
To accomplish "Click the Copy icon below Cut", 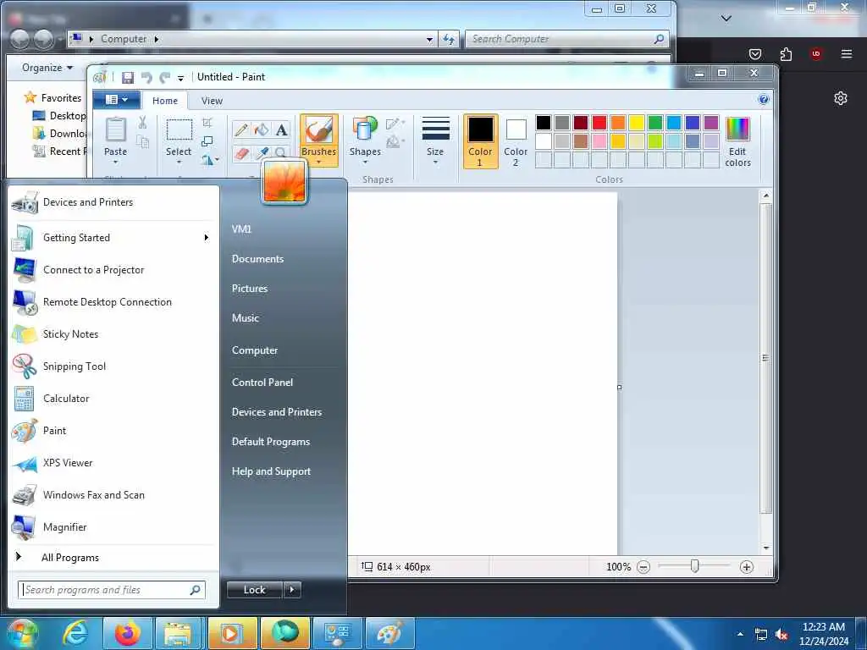I will pyautogui.click(x=142, y=142).
